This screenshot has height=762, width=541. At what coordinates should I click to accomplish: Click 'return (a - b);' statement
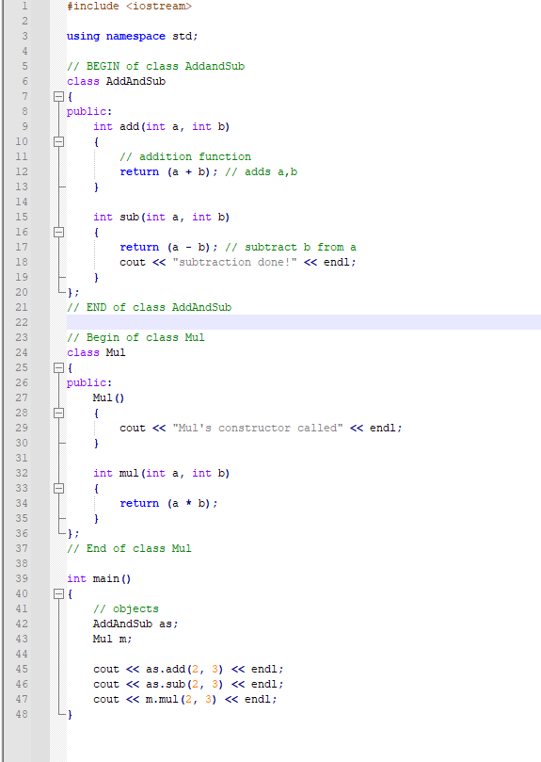pos(168,247)
